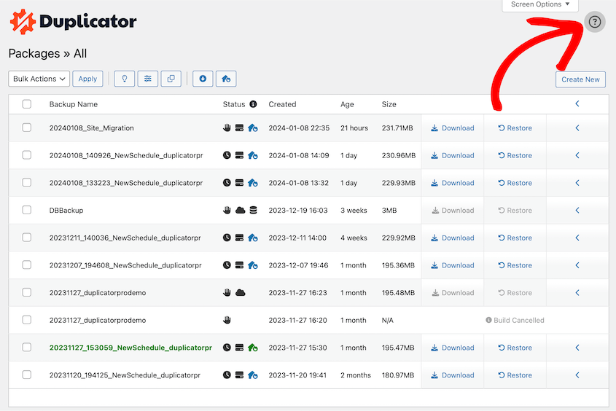Click server storage icon in 20231207_194608 row
Image resolution: width=616 pixels, height=411 pixels.
(x=239, y=265)
